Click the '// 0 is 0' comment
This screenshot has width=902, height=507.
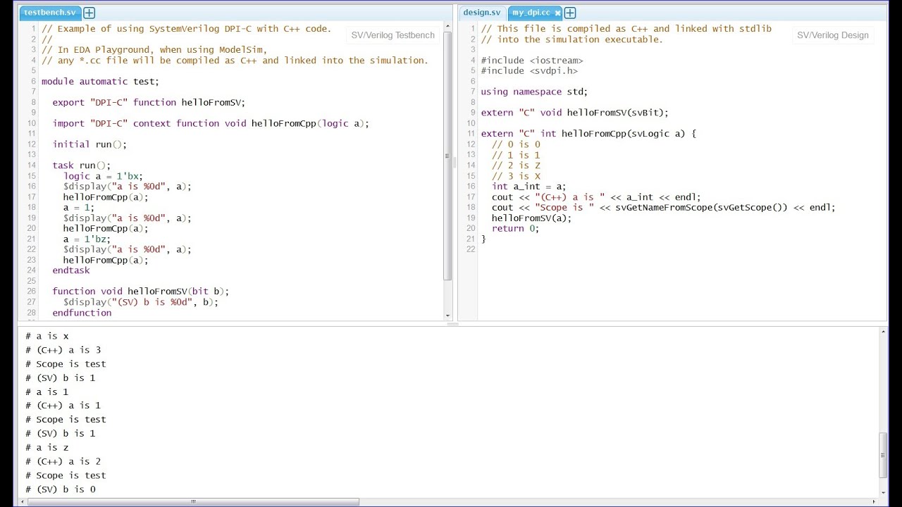pos(516,144)
